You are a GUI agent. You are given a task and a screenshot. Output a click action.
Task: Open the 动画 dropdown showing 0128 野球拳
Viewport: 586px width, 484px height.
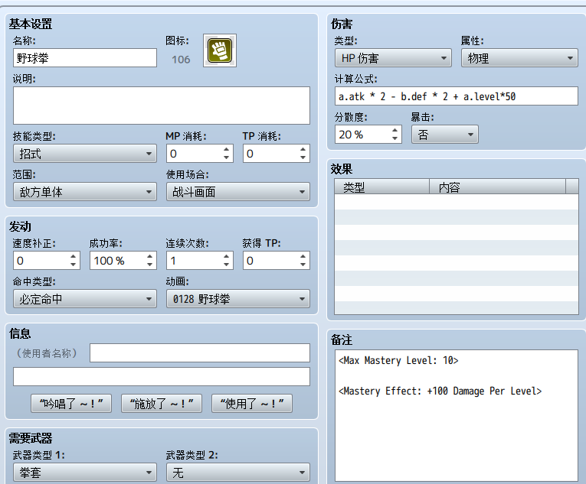click(238, 299)
